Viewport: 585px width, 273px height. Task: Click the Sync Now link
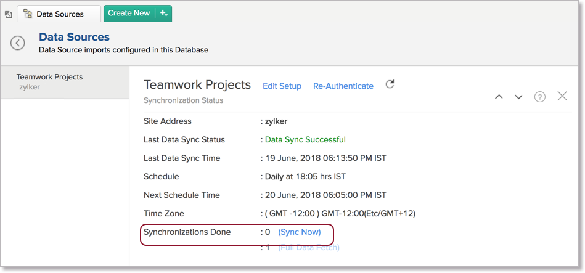click(x=300, y=232)
